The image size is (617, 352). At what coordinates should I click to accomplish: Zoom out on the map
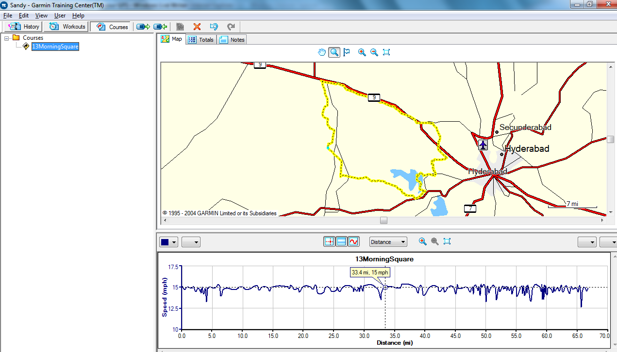click(374, 52)
